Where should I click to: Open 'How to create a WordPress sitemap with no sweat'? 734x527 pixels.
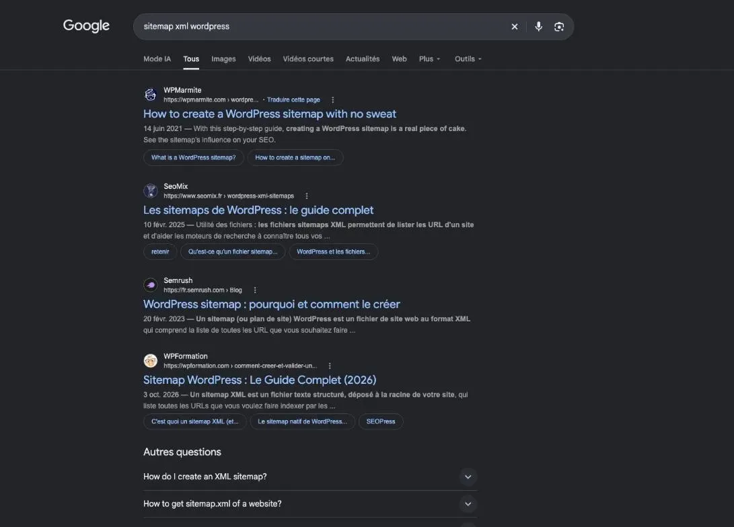(x=270, y=114)
